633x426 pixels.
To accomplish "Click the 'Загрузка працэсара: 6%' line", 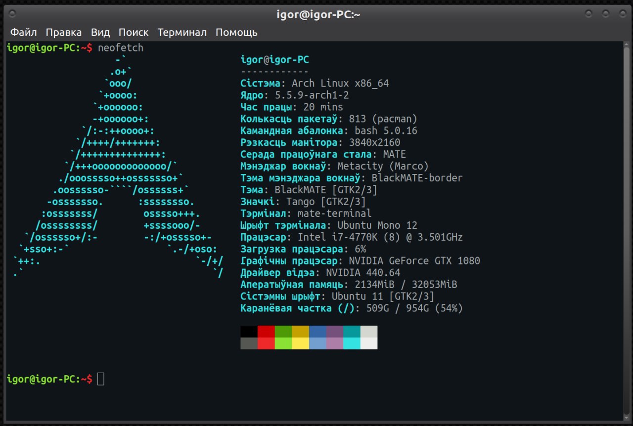I will (x=303, y=250).
